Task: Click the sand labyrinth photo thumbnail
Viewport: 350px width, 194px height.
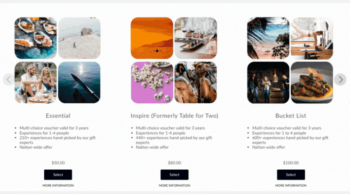Action: coord(79,38)
